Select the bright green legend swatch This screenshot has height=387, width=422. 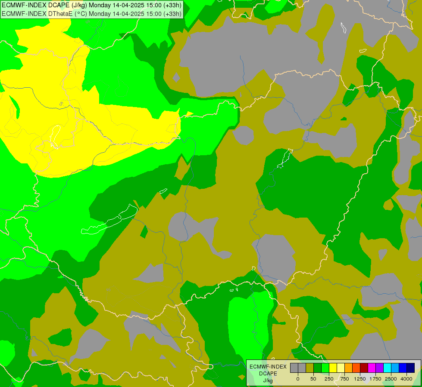point(325,368)
